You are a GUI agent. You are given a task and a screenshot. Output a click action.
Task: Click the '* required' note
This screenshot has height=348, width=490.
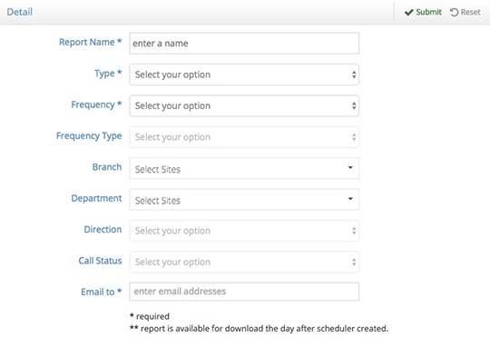click(150, 316)
